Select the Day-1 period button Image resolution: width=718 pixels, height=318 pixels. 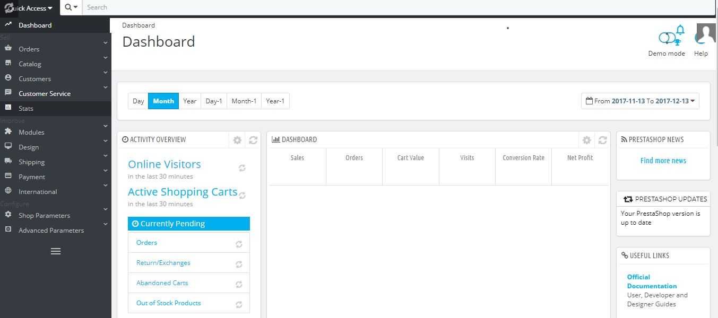coord(214,101)
